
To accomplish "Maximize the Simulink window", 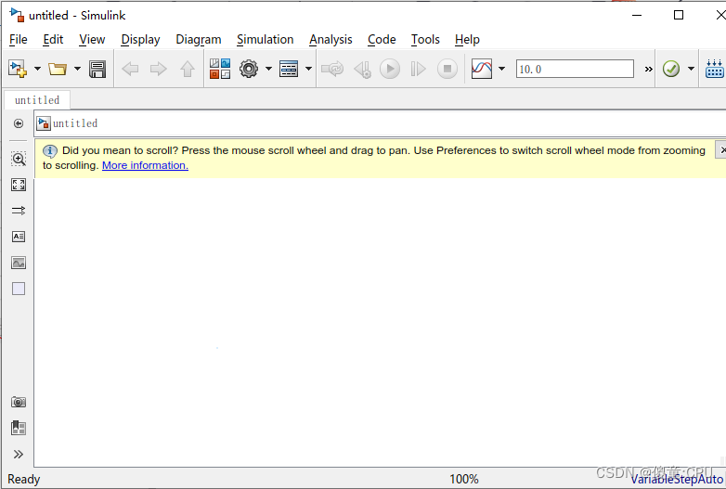I will tap(679, 15).
